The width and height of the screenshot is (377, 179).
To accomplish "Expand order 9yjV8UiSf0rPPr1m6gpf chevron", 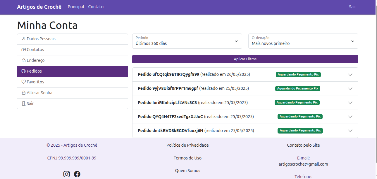I will 350,89.
